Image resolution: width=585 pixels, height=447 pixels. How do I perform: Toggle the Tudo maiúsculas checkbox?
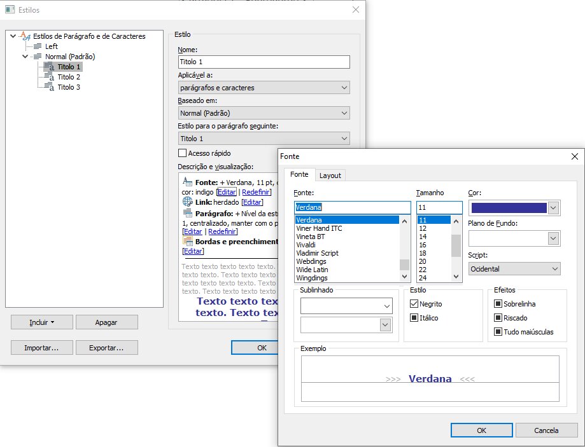[498, 332]
